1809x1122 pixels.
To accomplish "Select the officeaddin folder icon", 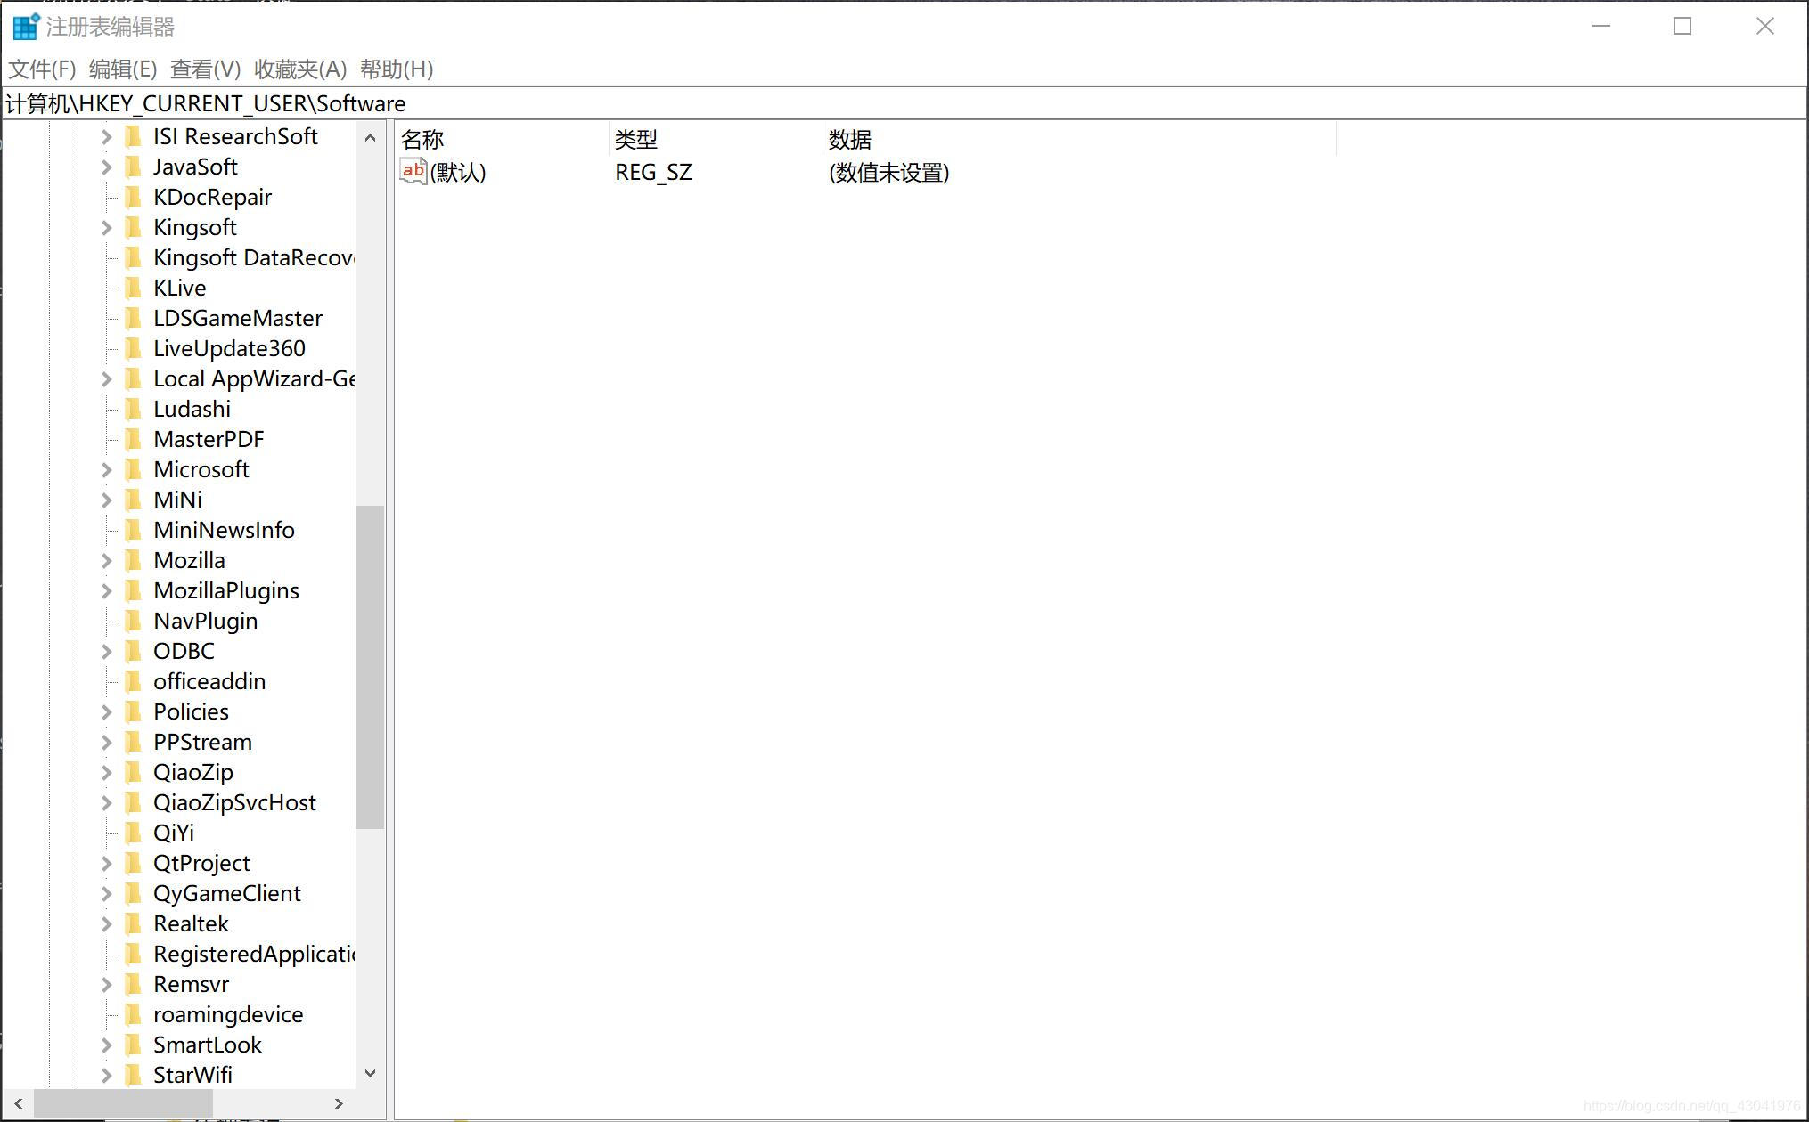I will point(133,682).
